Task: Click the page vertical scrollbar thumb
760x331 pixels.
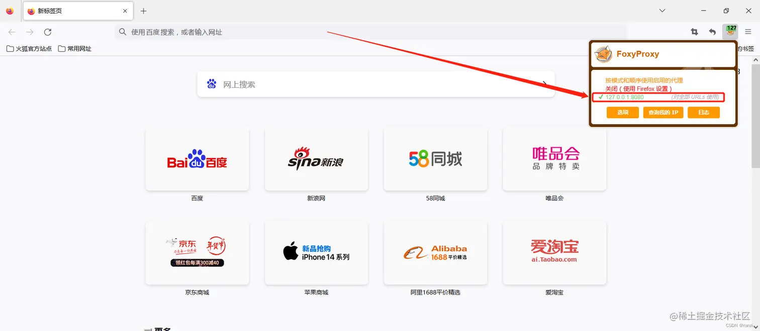Action: [755, 117]
